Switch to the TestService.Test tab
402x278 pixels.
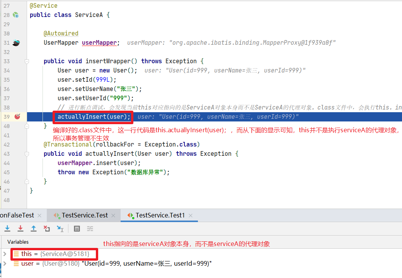coord(85,215)
